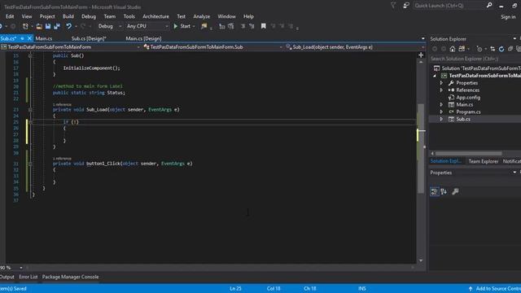
Task: Switch to Sub.cs [Design] tab
Action: click(89, 38)
